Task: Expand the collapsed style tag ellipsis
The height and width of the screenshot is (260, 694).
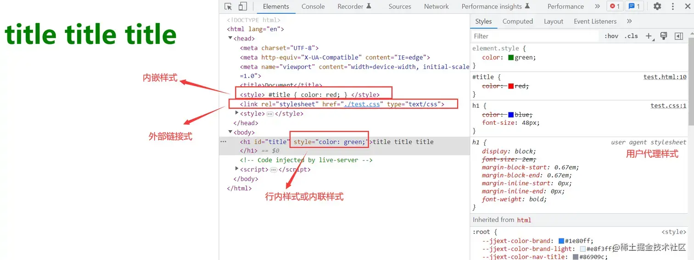Action: [x=270, y=114]
